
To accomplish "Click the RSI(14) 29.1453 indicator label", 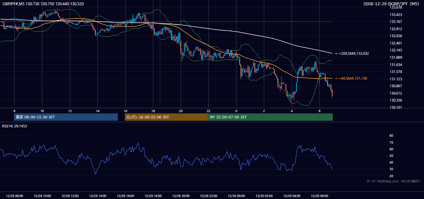I will (14, 126).
